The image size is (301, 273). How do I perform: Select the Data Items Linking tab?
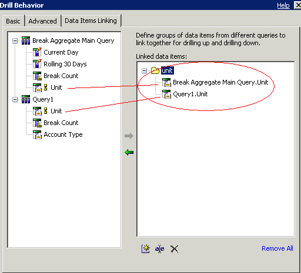[x=91, y=21]
